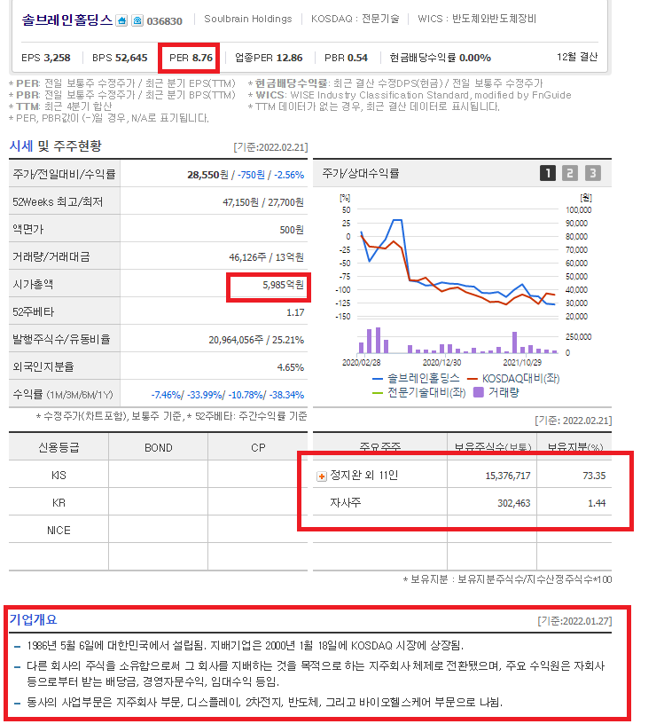This screenshot has height=724, width=664.
Task: Click the CP column header
Action: click(258, 447)
